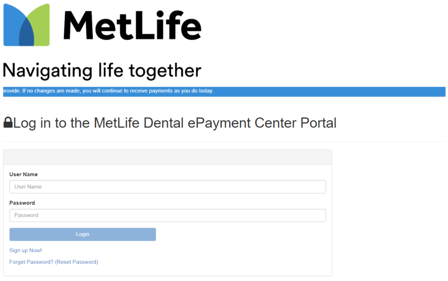
Task: Click the gray header bar of the login panel
Action: (x=168, y=157)
